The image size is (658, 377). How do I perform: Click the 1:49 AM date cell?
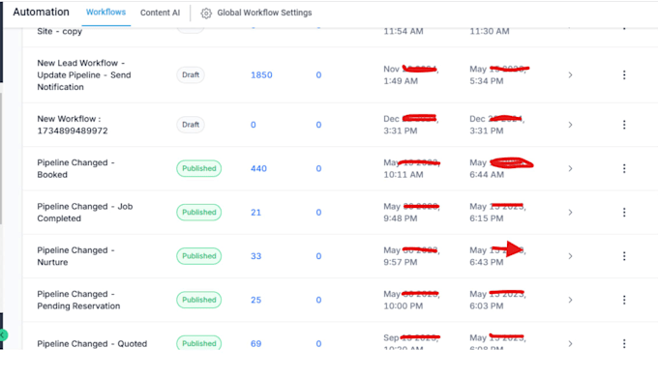[x=410, y=74]
